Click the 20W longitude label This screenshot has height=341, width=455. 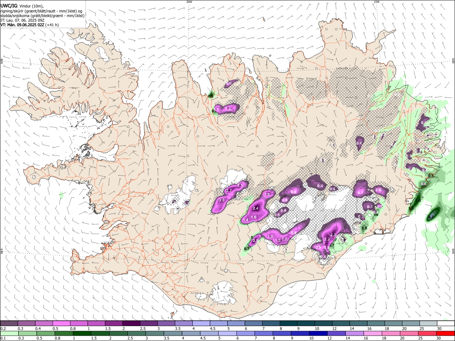pos(189,2)
